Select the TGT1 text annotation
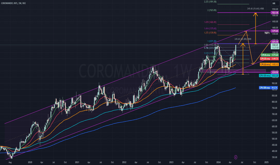The height and width of the screenshot is (165, 280). click(267, 33)
